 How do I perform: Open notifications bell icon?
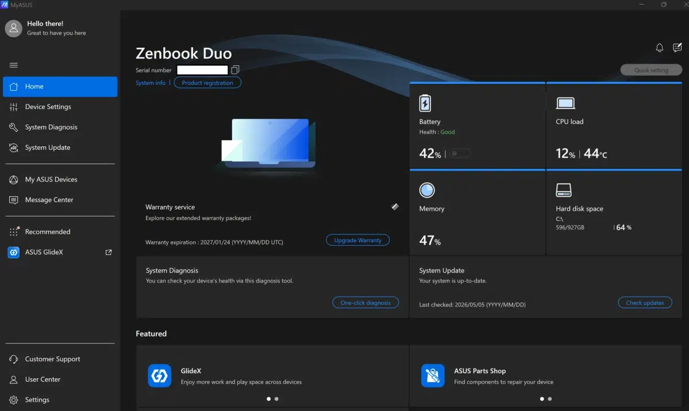pyautogui.click(x=660, y=48)
